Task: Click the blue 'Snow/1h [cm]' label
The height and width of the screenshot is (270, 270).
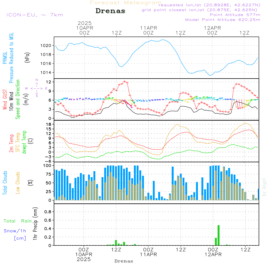Action: [x=15, y=234]
